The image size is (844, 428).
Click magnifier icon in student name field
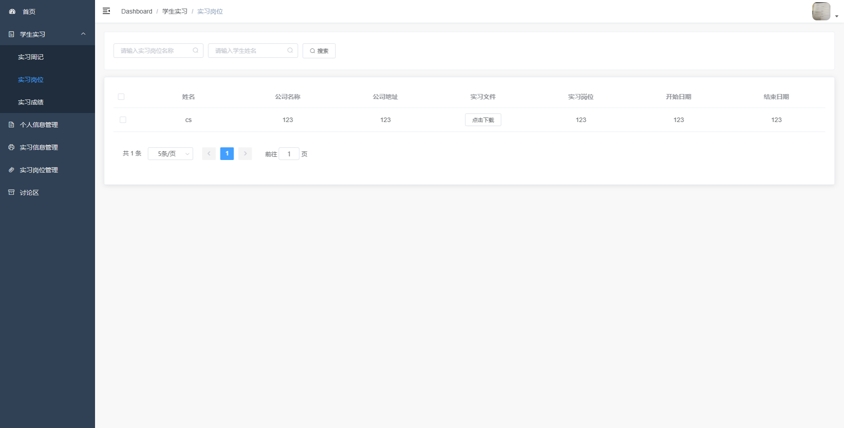click(x=290, y=51)
